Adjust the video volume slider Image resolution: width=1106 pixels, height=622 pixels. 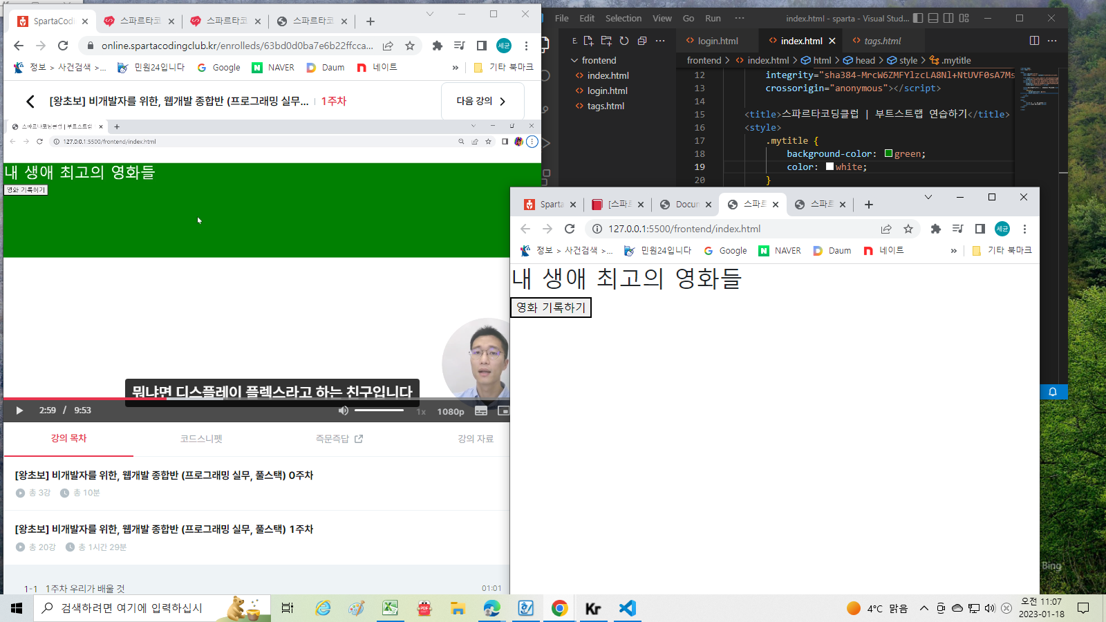pyautogui.click(x=379, y=411)
